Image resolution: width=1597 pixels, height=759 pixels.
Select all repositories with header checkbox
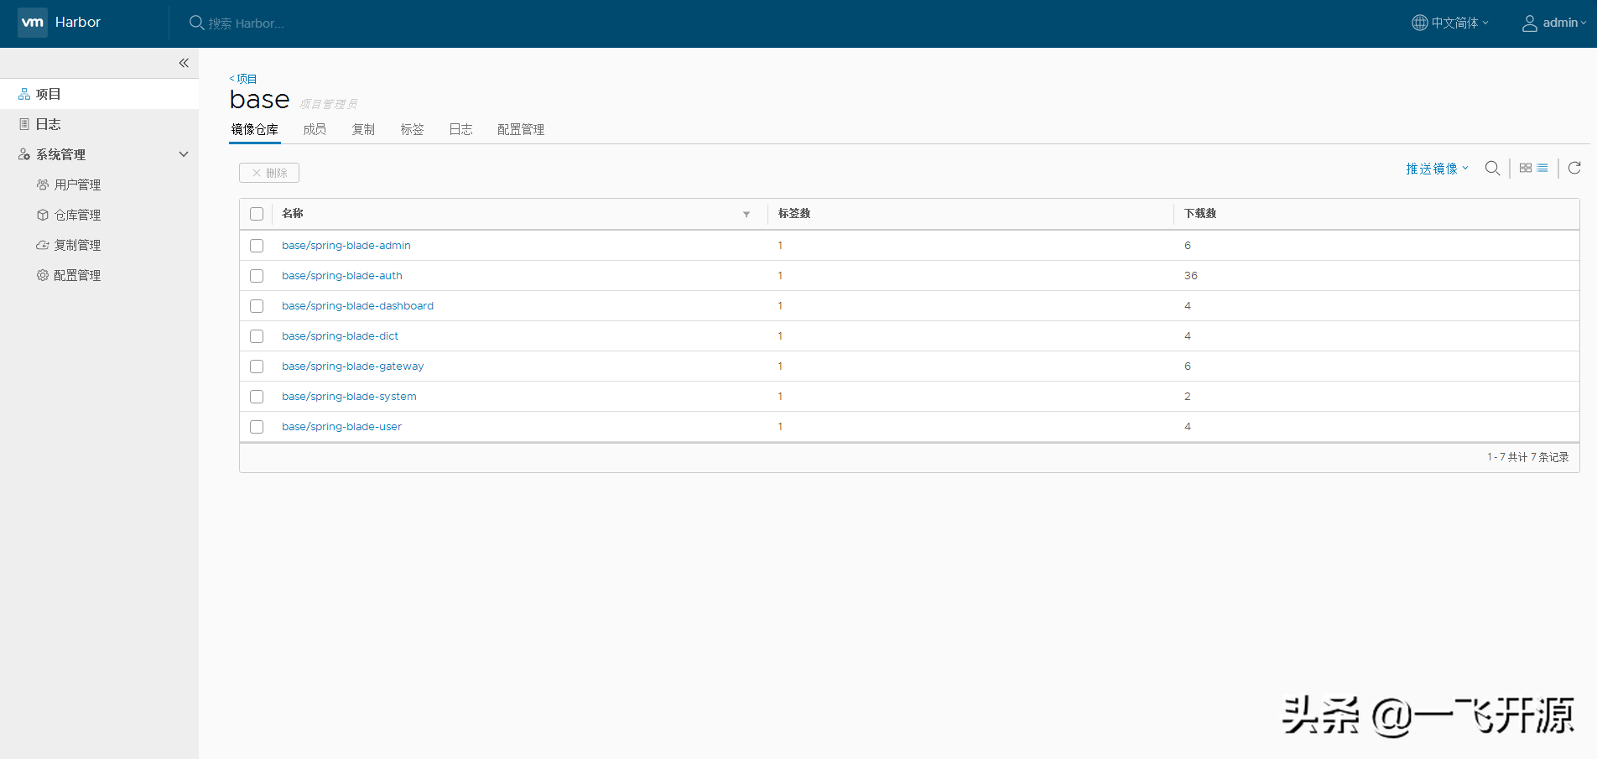[257, 214]
